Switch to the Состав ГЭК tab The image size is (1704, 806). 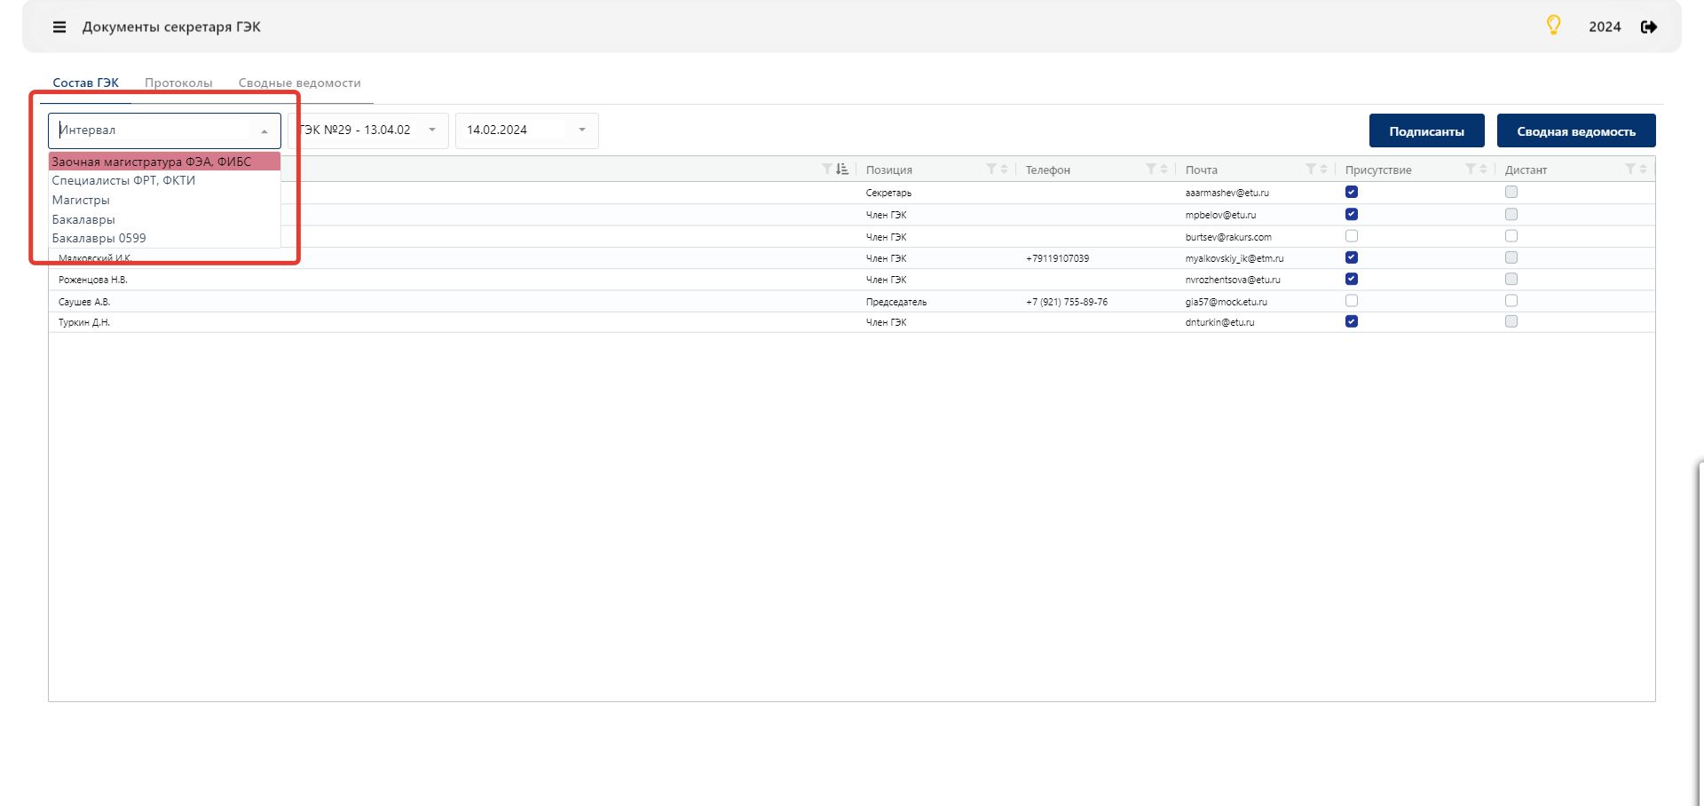click(x=85, y=83)
